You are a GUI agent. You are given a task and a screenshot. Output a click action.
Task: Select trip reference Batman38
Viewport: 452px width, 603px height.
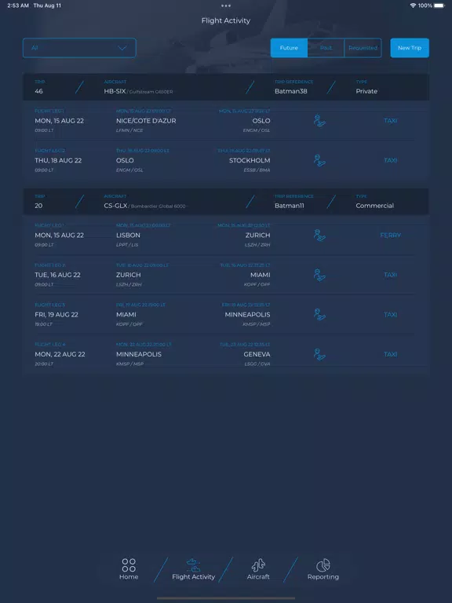point(290,91)
